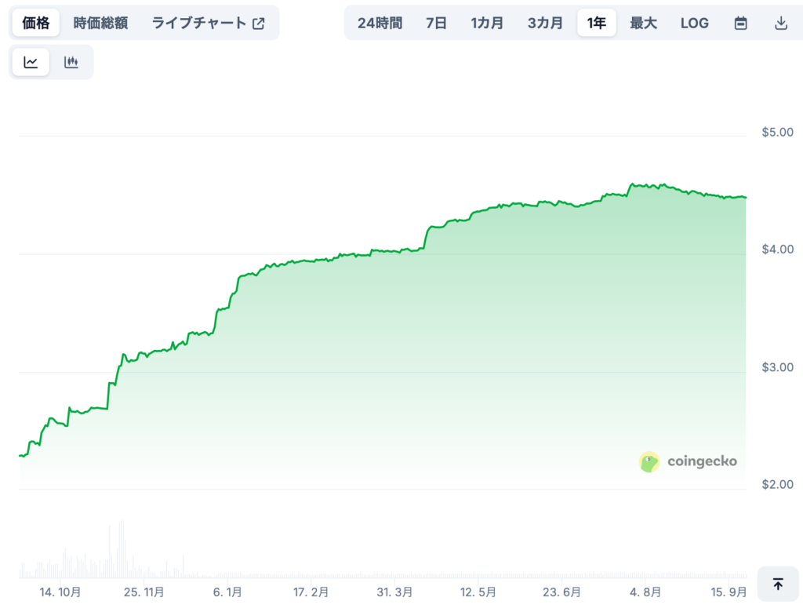Viewport: 803px width, 612px height.
Task: Click the scroll-to-top arrow button
Action: (x=778, y=585)
